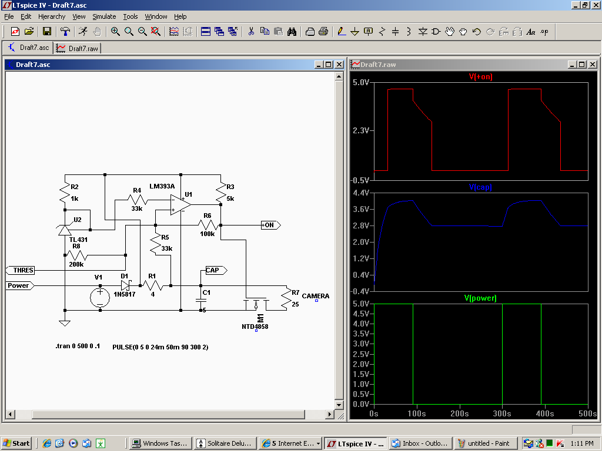The width and height of the screenshot is (602, 451).
Task: Switch to Solitaire Deluxe taskbar button
Action: 225,443
